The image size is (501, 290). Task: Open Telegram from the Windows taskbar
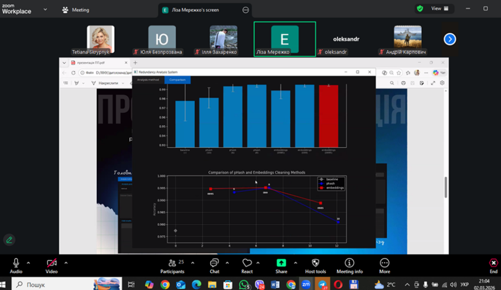click(322, 284)
